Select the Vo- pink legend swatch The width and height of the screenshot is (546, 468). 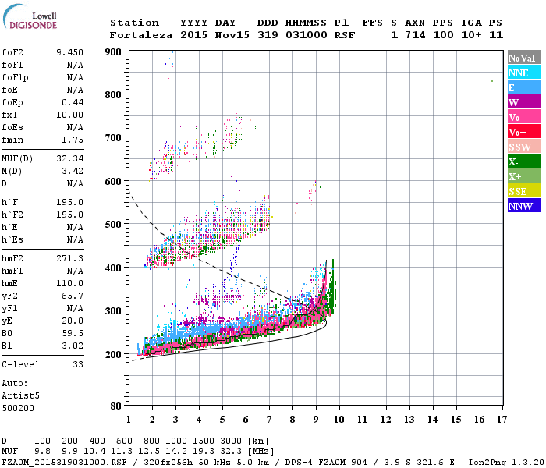(524, 117)
